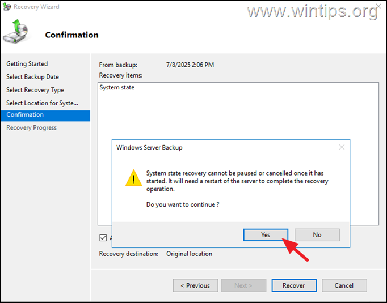The image size is (387, 303).
Task: Toggle the checkbox below the recovery items list
Action: coord(103,238)
